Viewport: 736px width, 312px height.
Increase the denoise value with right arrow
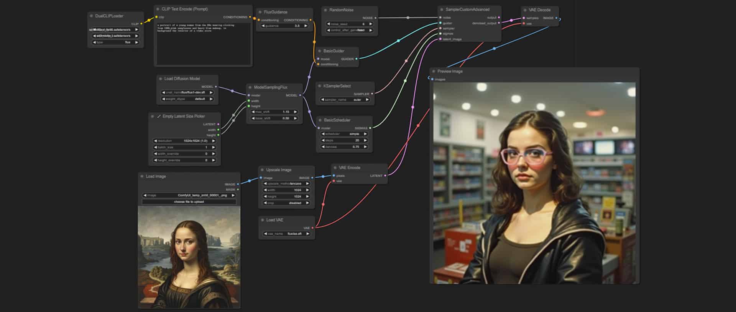(x=365, y=147)
